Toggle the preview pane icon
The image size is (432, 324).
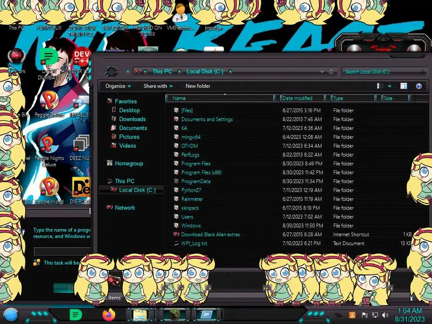pos(404,86)
